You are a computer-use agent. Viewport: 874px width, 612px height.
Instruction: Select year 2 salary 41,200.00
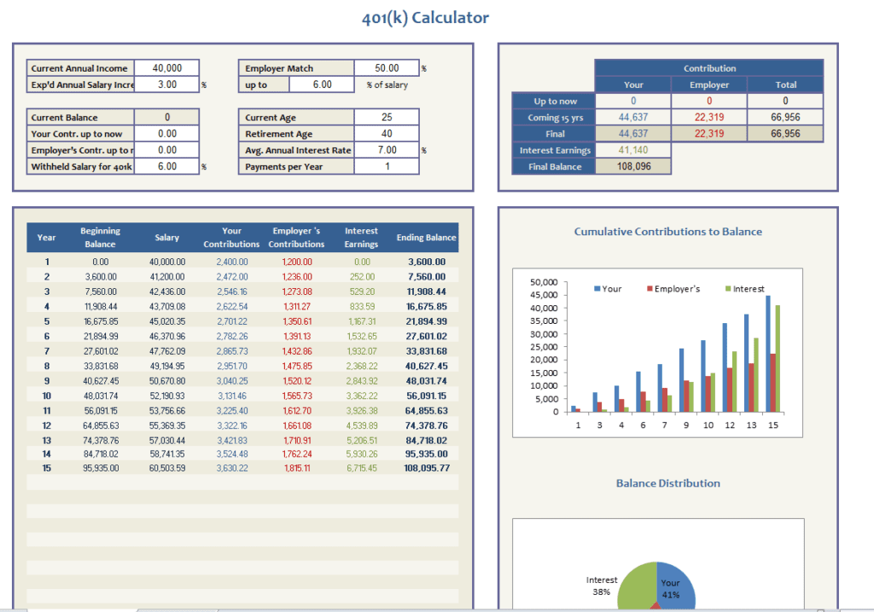click(167, 277)
